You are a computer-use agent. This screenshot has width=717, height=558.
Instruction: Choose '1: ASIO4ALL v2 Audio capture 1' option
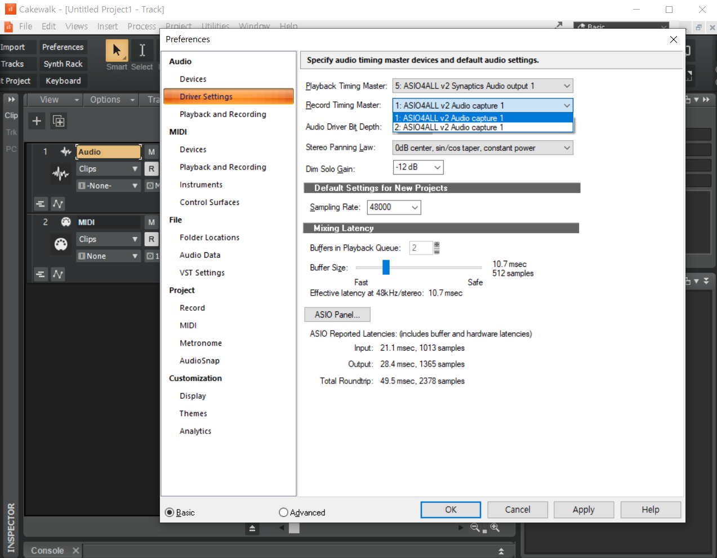tap(483, 118)
